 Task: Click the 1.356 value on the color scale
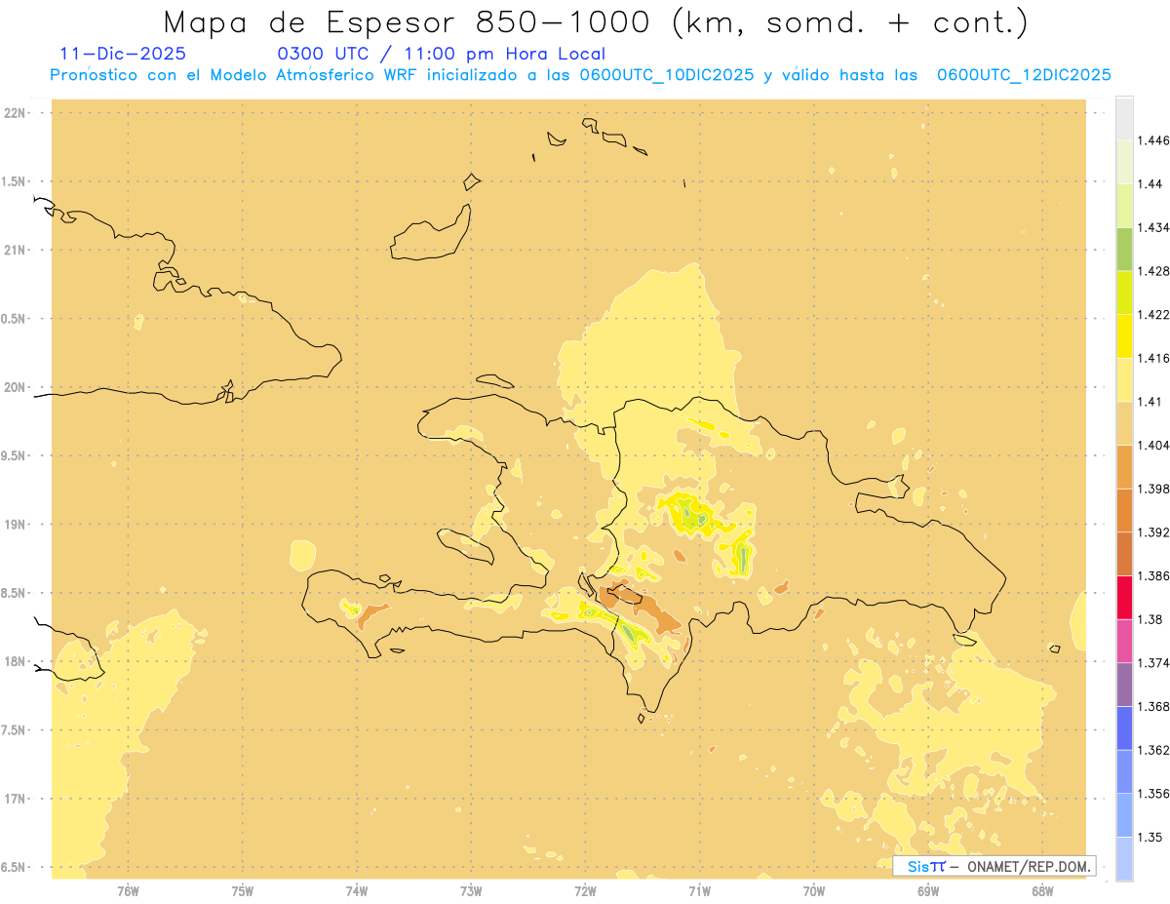(x=1154, y=794)
